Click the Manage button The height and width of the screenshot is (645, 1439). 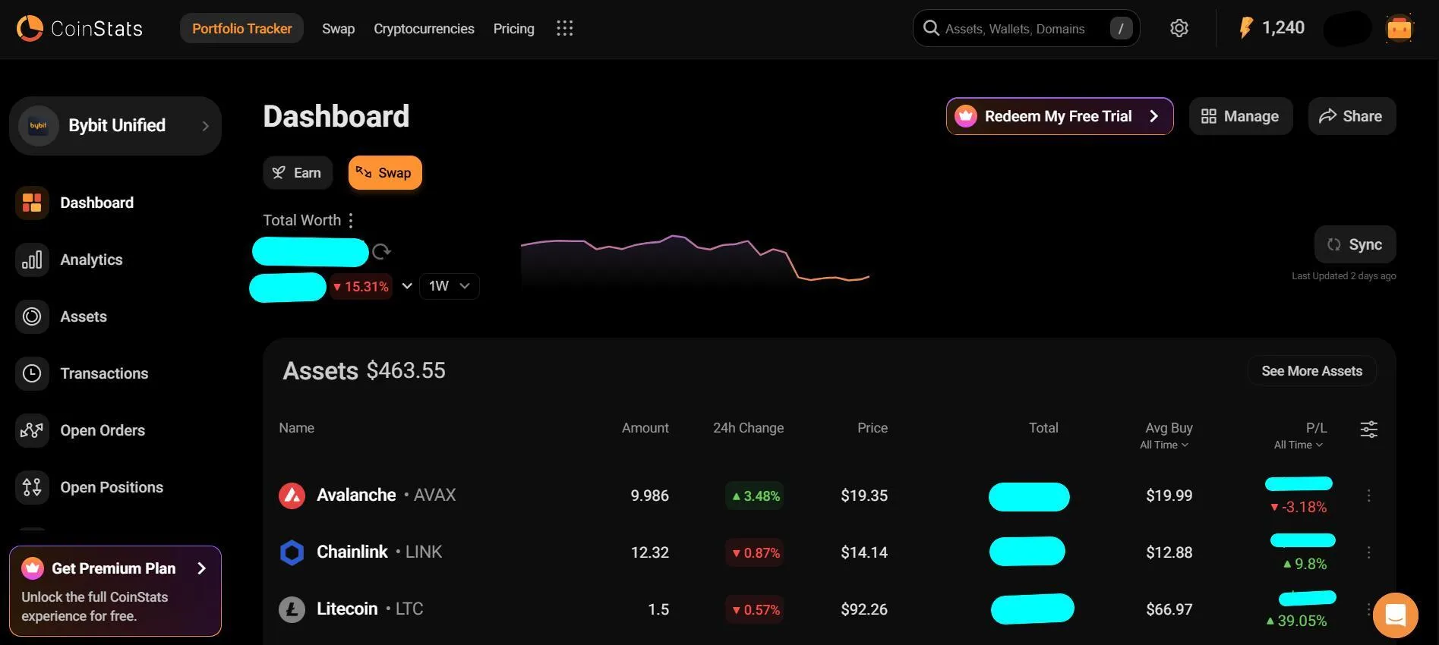click(1241, 116)
